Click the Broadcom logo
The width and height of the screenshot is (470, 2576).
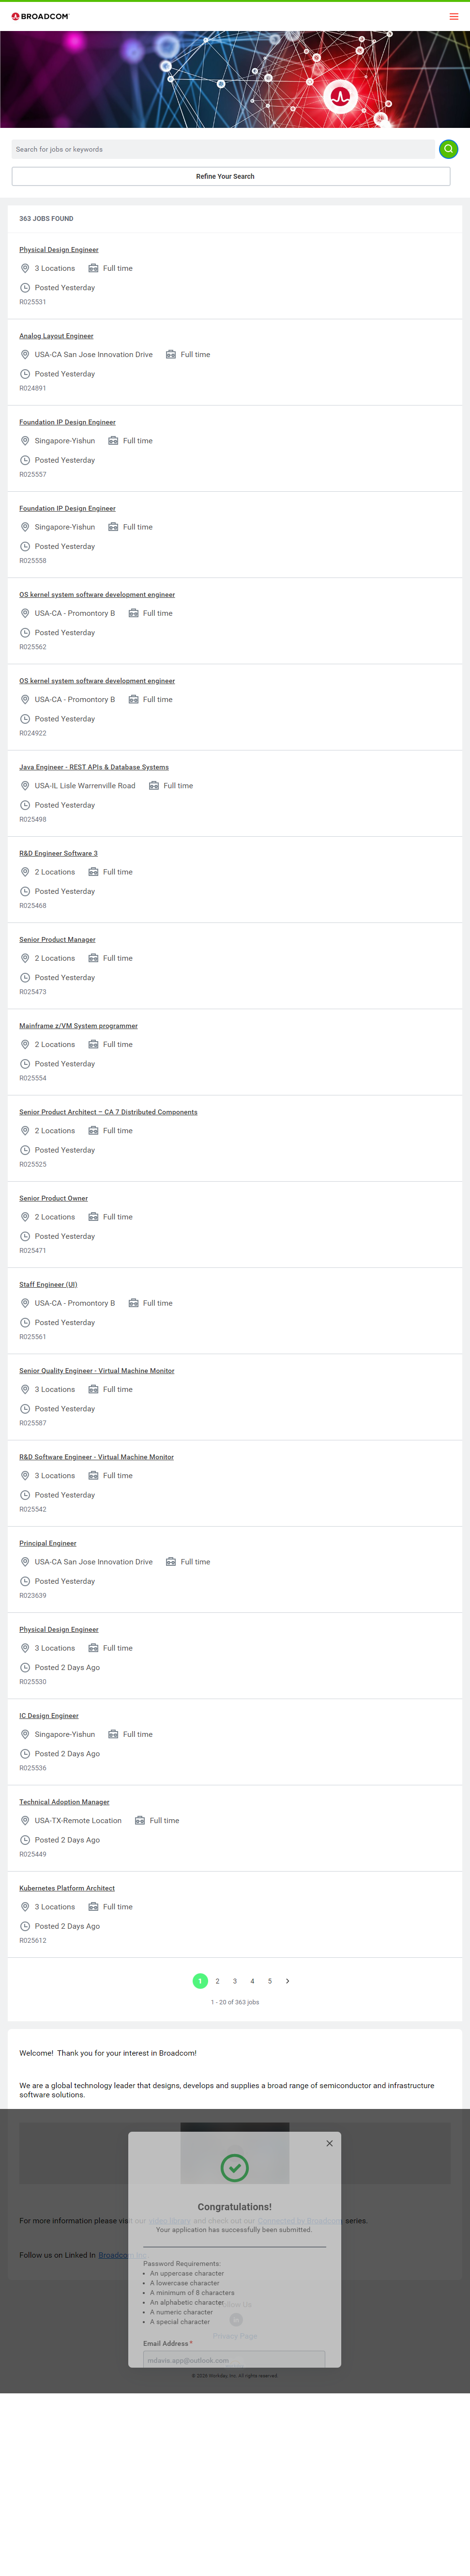pyautogui.click(x=41, y=16)
